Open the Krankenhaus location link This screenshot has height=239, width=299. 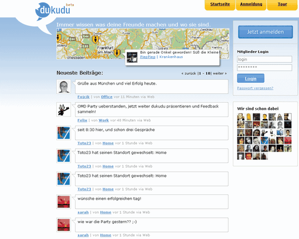tap(171, 57)
